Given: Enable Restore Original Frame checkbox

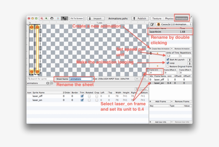Looking at the screenshot, I should click(x=168, y=67).
